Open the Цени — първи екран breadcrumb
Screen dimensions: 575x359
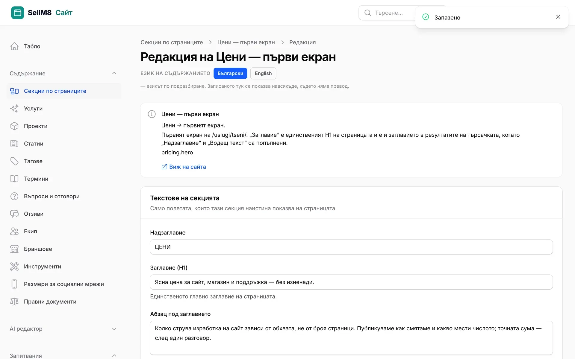tap(246, 42)
